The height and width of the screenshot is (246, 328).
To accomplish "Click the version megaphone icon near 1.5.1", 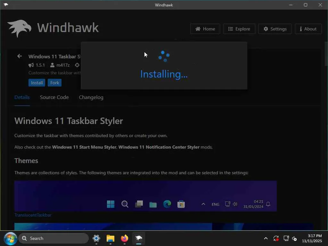I will point(31,65).
